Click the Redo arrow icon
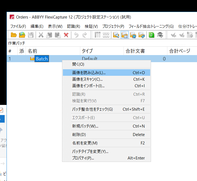The width and height of the screenshot is (197, 181). (x=85, y=35)
